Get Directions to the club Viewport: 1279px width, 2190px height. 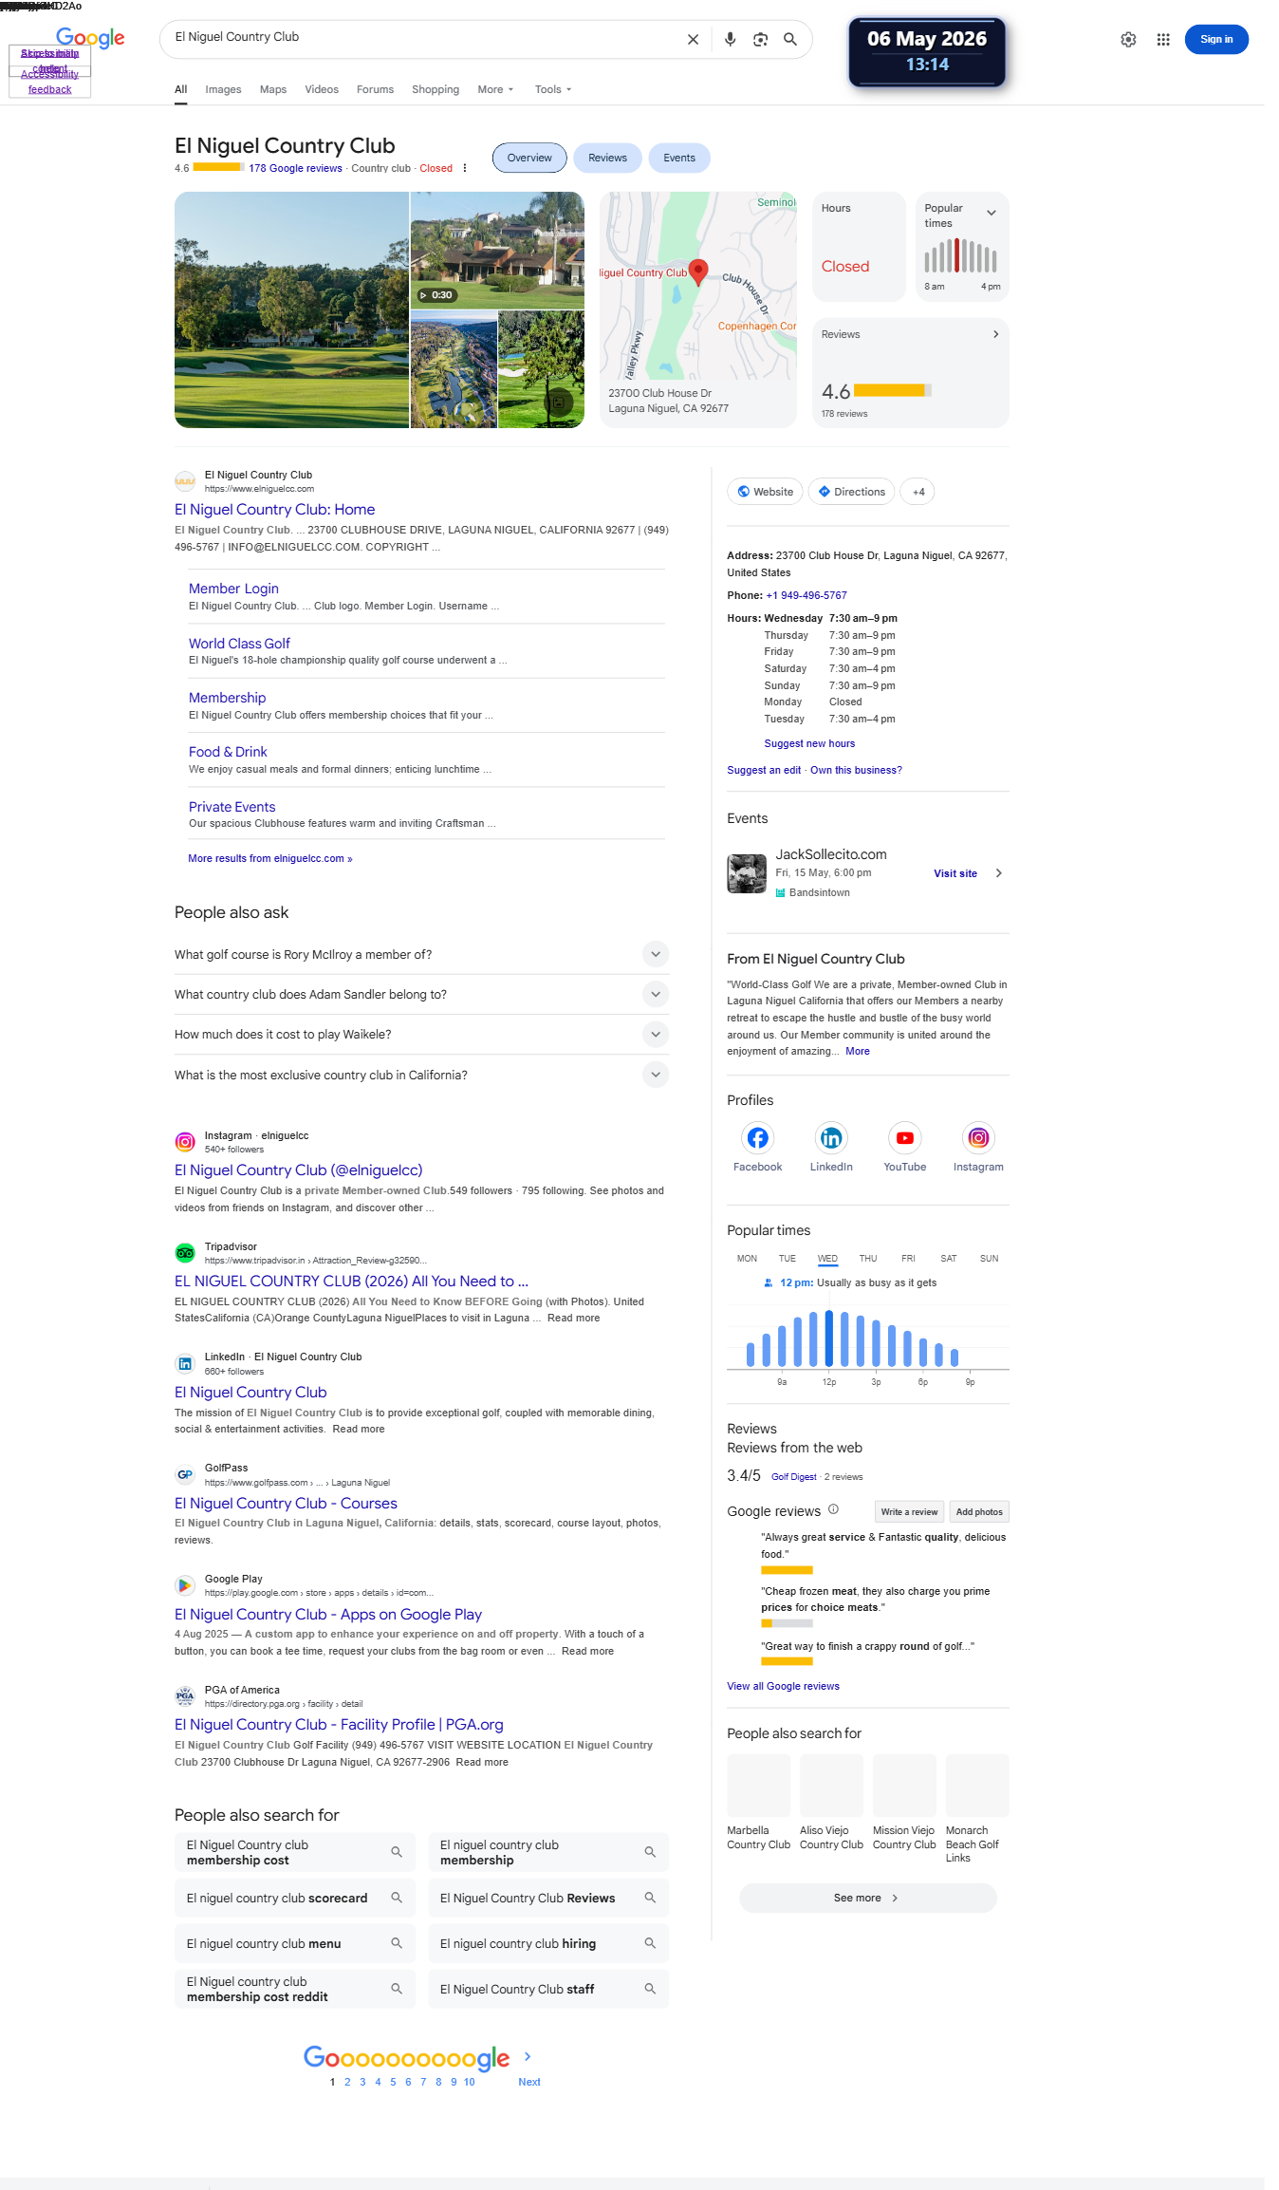point(852,492)
